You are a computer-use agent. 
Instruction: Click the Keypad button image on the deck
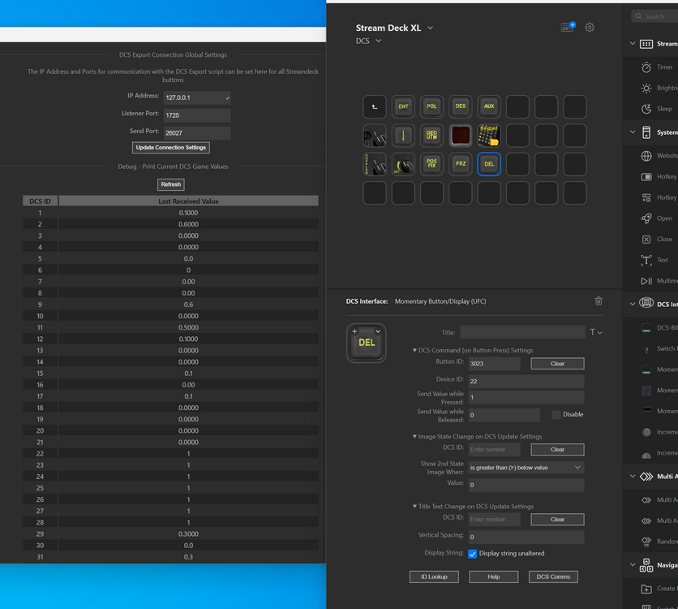[x=489, y=135]
